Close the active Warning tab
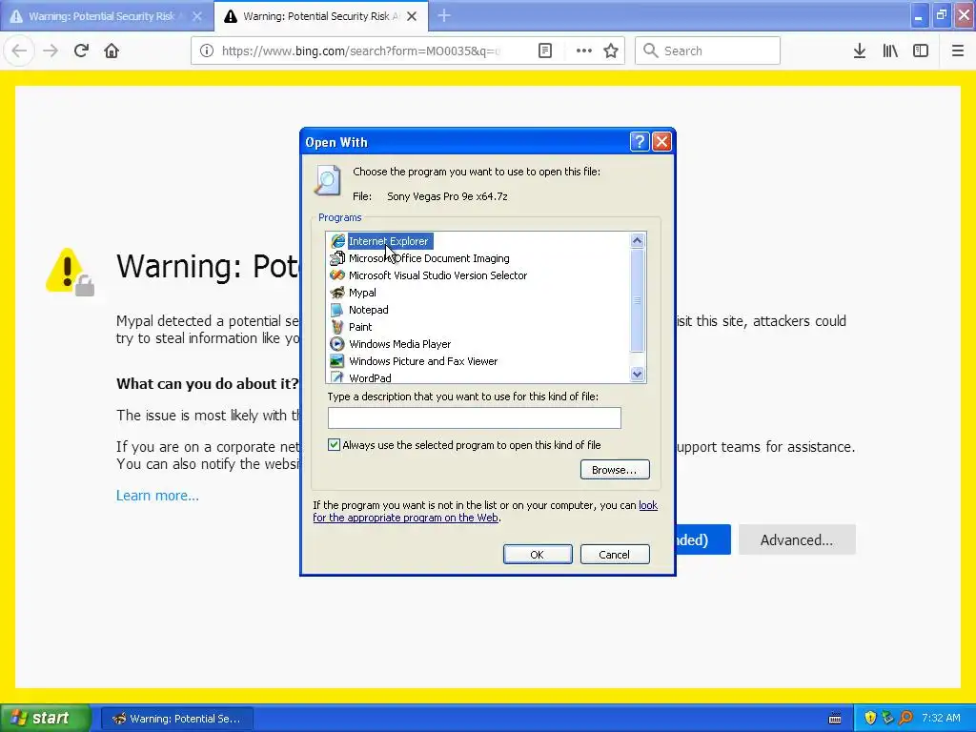 tap(412, 16)
